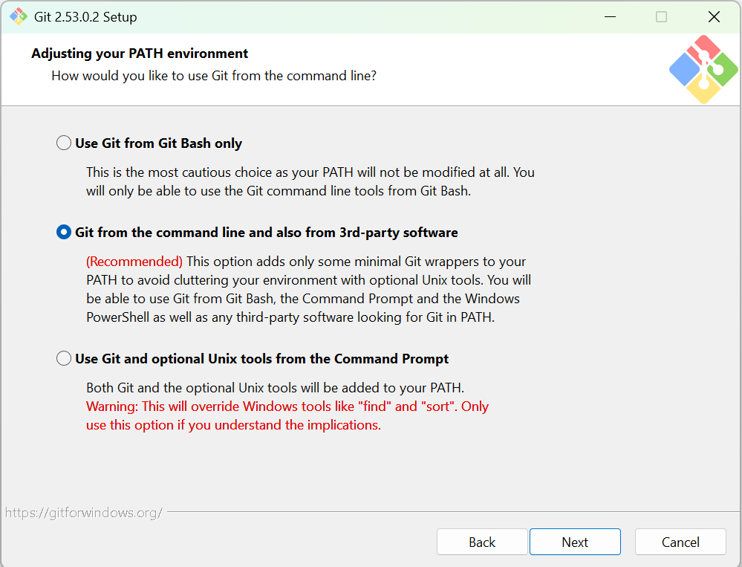Viewport: 742px width, 567px height.
Task: Choose Git from command line and 3rd-party software
Action: [x=65, y=233]
